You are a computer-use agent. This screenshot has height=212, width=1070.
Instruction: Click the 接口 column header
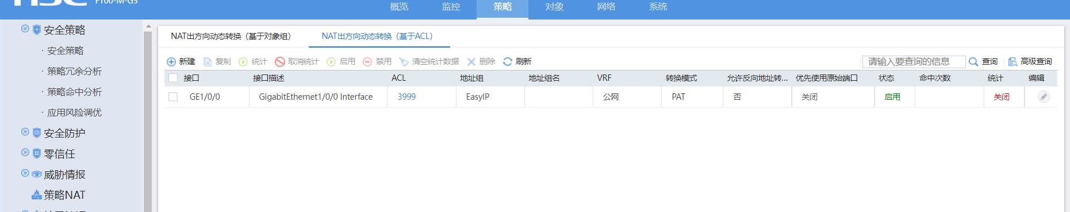click(191, 78)
